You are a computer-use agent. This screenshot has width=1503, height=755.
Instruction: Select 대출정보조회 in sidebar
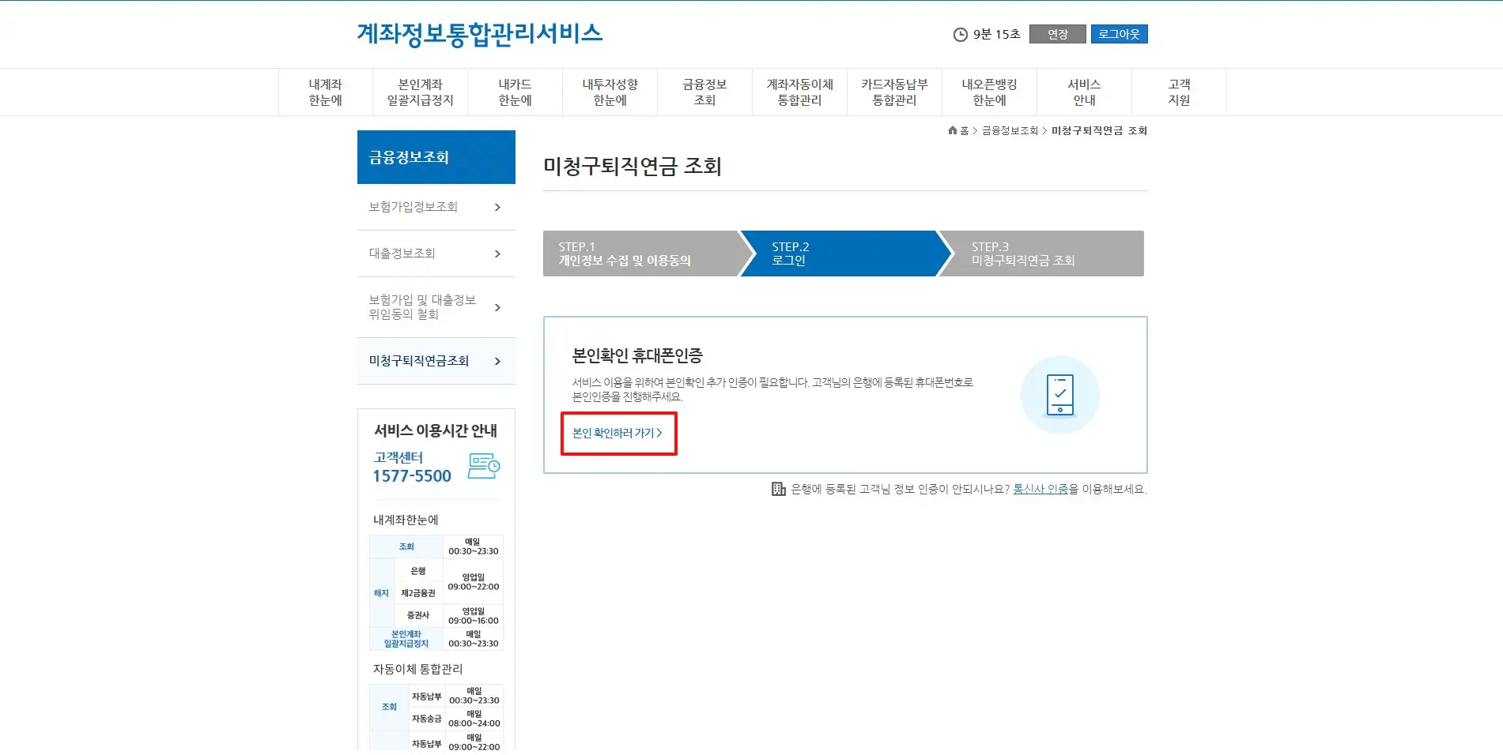tap(436, 254)
